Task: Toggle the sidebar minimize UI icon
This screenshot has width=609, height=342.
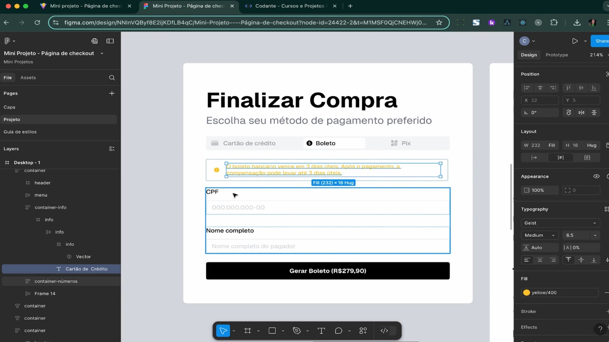Action: [110, 41]
